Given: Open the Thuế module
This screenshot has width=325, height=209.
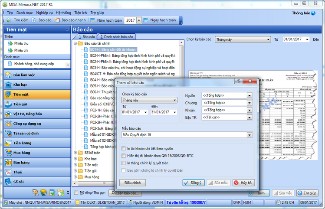Looking at the screenshot, I should click(x=37, y=172).
